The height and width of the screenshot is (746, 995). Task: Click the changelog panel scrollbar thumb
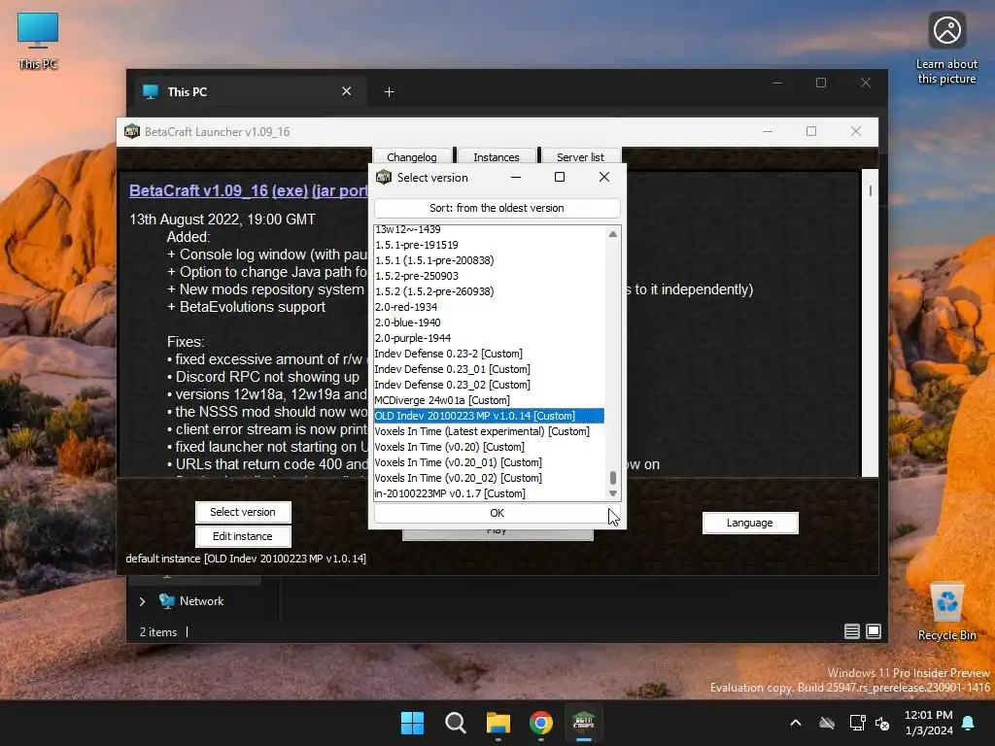[x=870, y=190]
